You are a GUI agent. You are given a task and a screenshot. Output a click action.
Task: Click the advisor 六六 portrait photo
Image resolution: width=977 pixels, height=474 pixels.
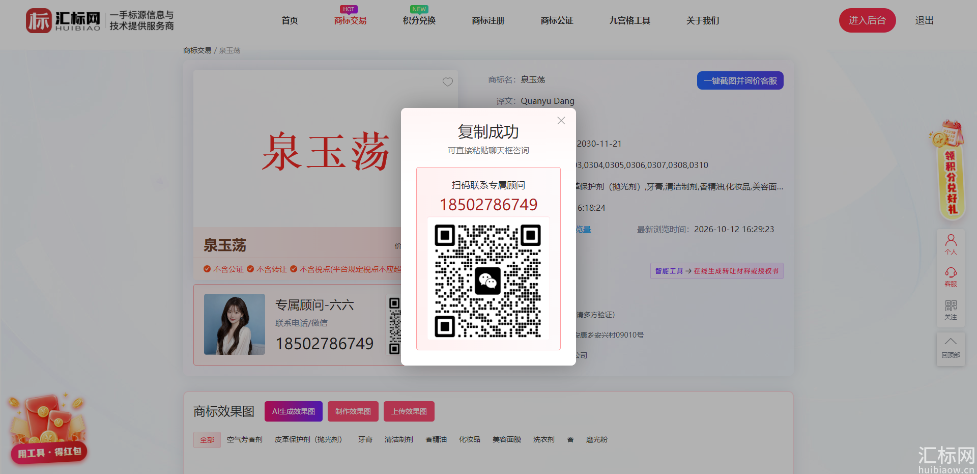point(235,324)
